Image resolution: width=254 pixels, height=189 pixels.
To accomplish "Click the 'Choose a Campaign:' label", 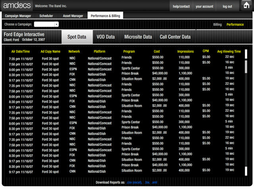I will [18, 25].
